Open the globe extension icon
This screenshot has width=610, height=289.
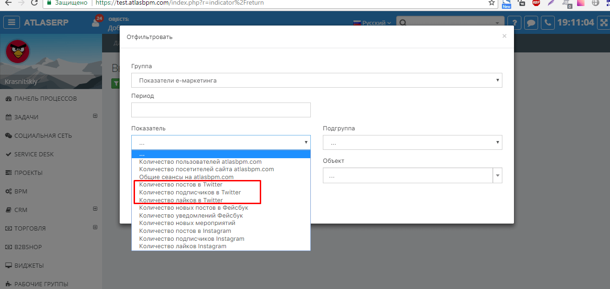(x=596, y=3)
